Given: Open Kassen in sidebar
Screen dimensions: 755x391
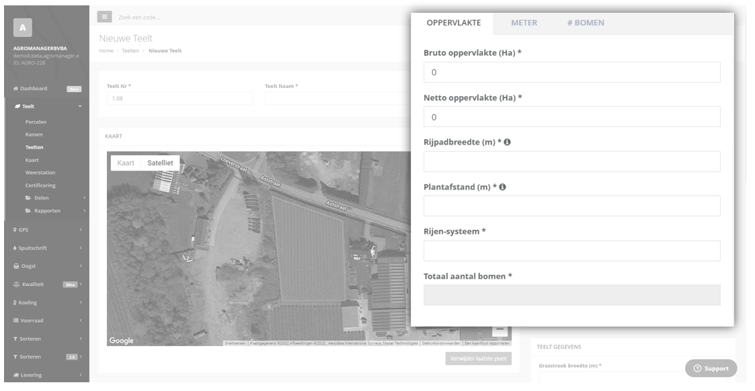Looking at the screenshot, I should (x=34, y=134).
